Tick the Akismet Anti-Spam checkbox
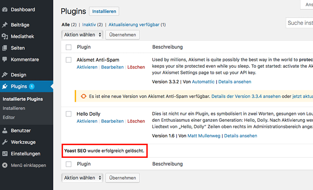The height and width of the screenshot is (190, 313). pos(68,60)
